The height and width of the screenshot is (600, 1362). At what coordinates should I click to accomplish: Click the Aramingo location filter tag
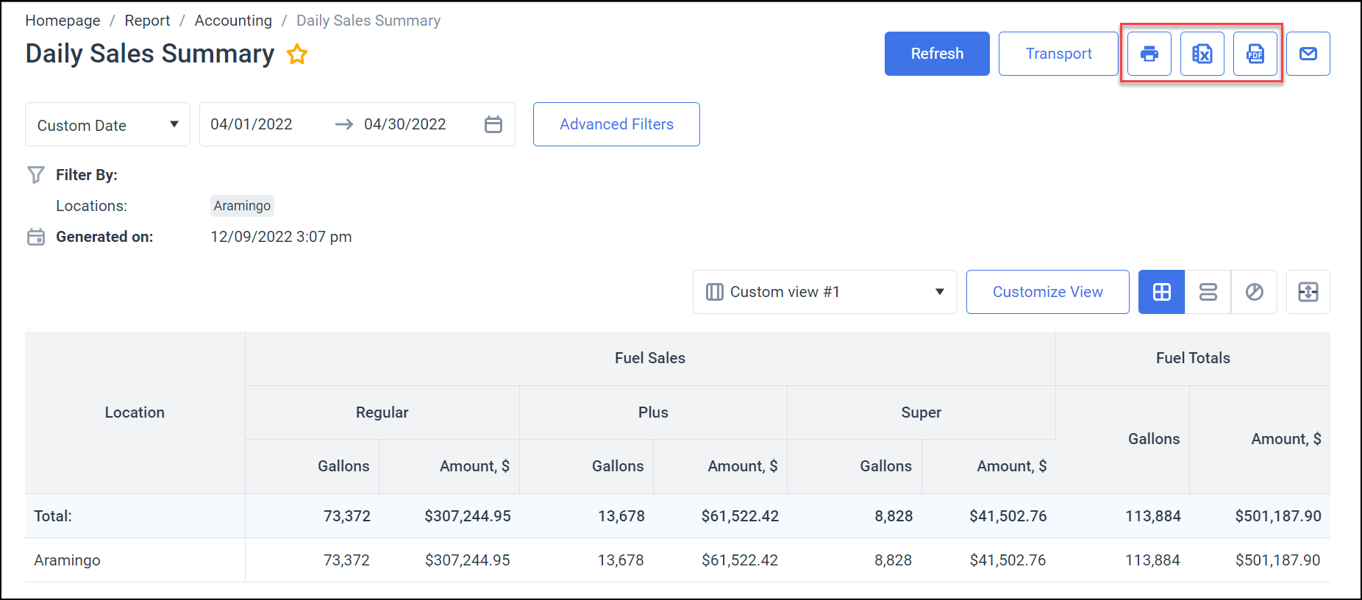pos(242,206)
